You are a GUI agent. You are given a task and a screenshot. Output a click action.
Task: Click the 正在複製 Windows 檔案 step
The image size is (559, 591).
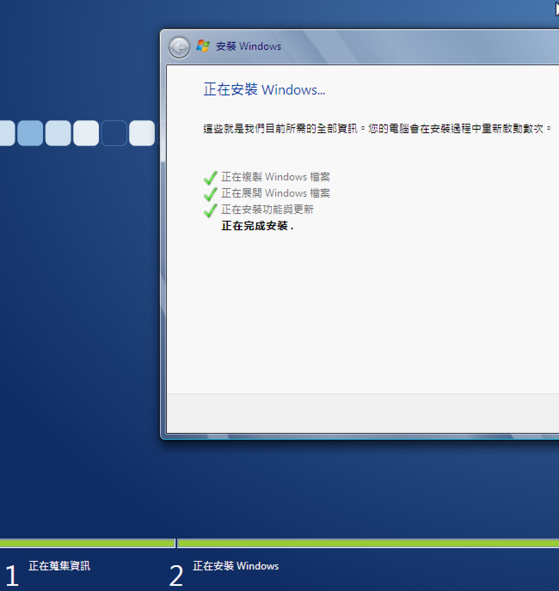(276, 177)
